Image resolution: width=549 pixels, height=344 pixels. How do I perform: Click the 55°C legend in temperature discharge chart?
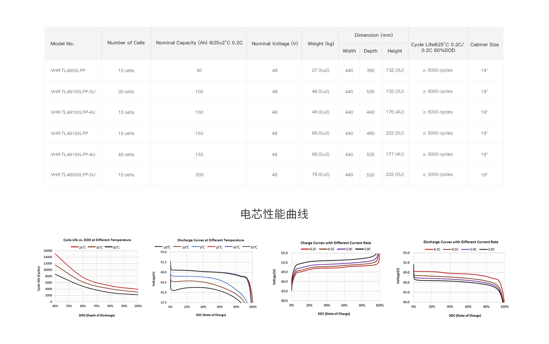tap(250, 247)
